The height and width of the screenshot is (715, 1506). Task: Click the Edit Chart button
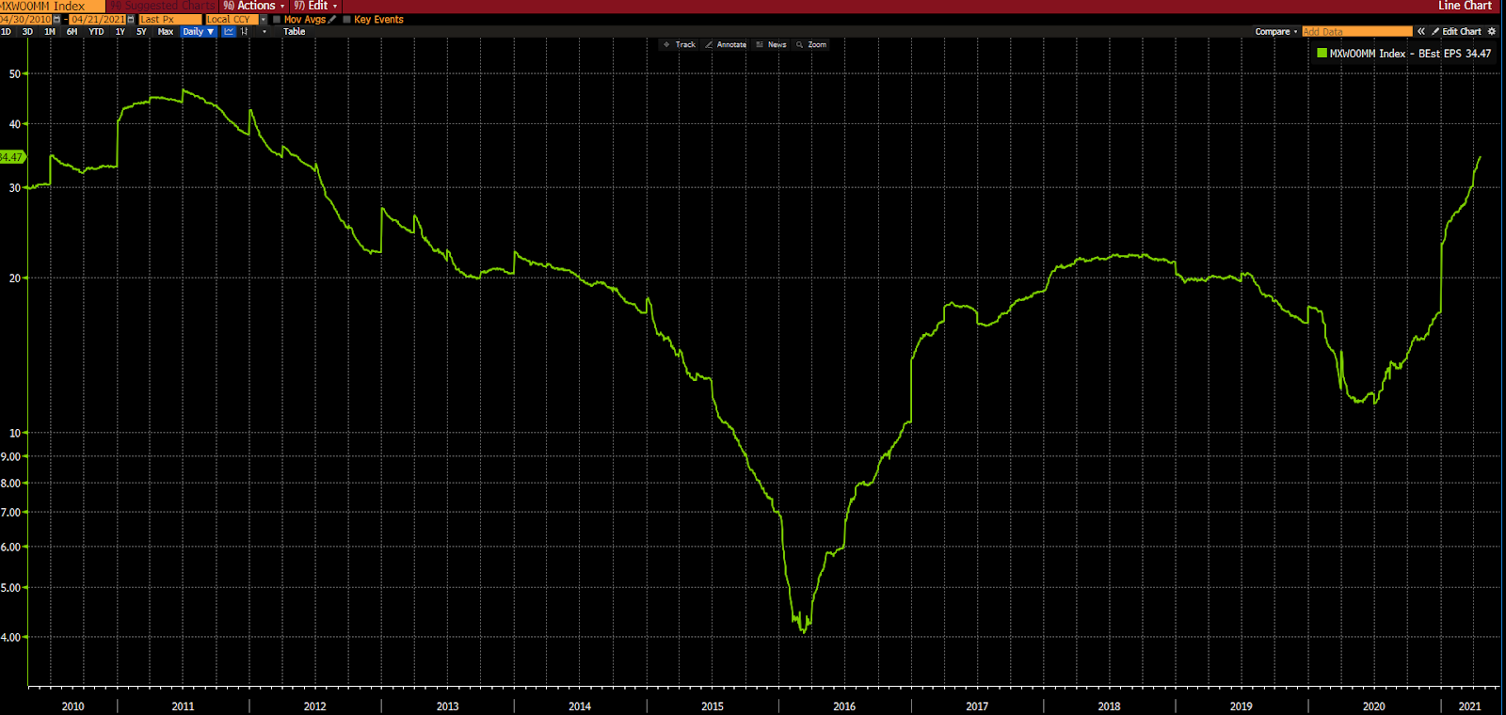(x=1456, y=31)
